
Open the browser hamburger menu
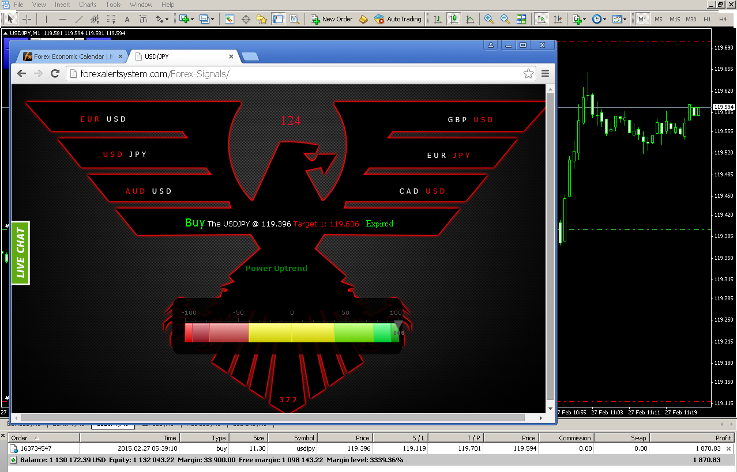point(545,74)
